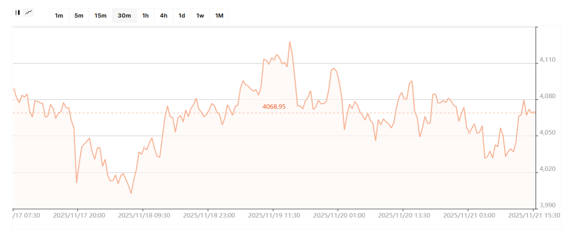
Task: Click data marker above 2025/11/17 20:00
Action: click(x=79, y=164)
